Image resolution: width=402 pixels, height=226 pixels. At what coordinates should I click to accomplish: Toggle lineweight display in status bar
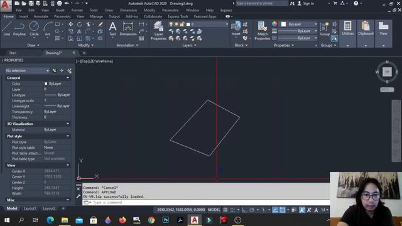point(294,210)
